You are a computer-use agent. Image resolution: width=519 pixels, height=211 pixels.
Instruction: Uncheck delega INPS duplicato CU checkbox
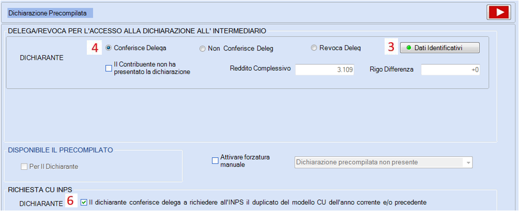[84, 202]
